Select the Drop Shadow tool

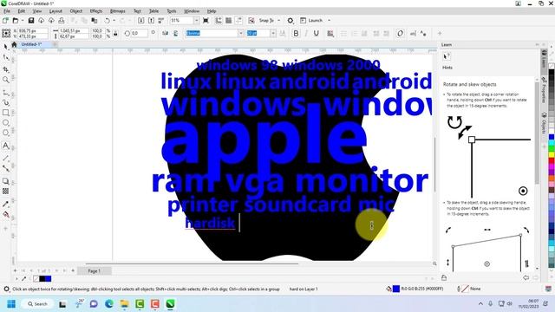pyautogui.click(x=6, y=181)
